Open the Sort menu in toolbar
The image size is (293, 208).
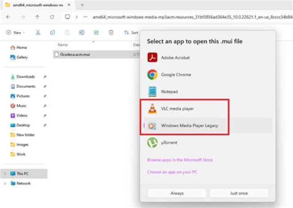coord(131,32)
